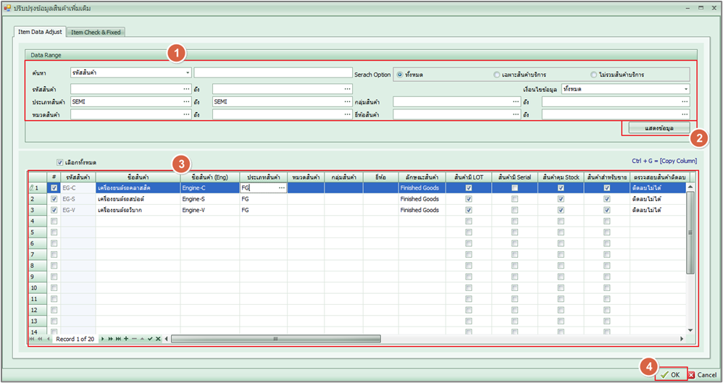Expand the เงื่อนไขข้อมูล dropdown
This screenshot has width=723, height=383.
pyautogui.click(x=685, y=89)
